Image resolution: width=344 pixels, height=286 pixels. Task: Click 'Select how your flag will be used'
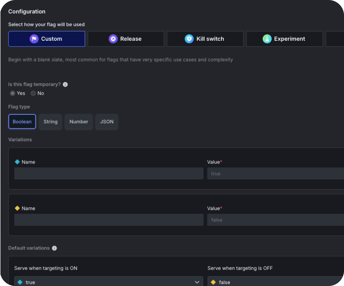pyautogui.click(x=46, y=25)
